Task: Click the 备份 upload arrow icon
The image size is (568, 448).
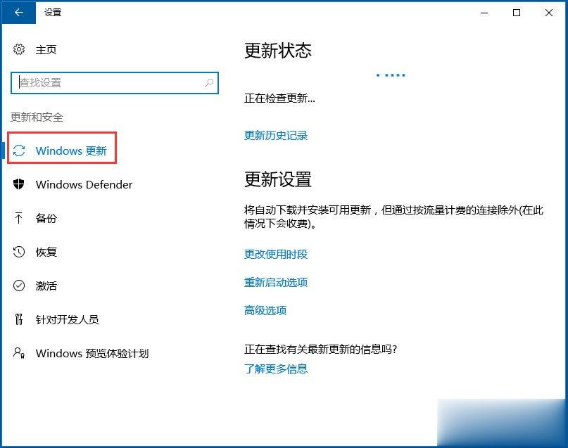Action: tap(19, 218)
